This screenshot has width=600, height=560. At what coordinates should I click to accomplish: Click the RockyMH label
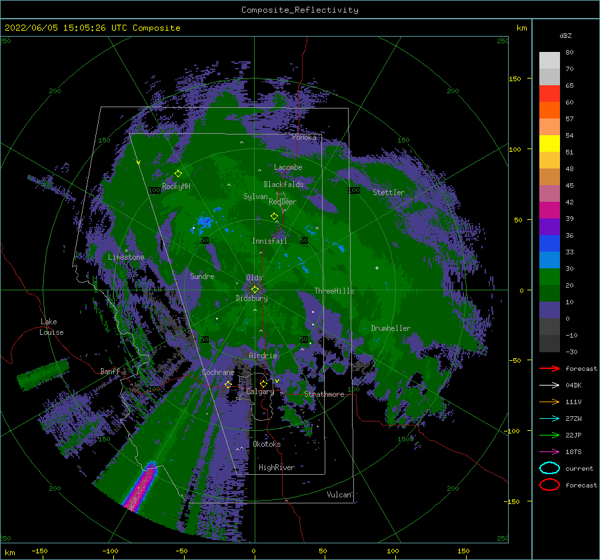[x=176, y=186]
